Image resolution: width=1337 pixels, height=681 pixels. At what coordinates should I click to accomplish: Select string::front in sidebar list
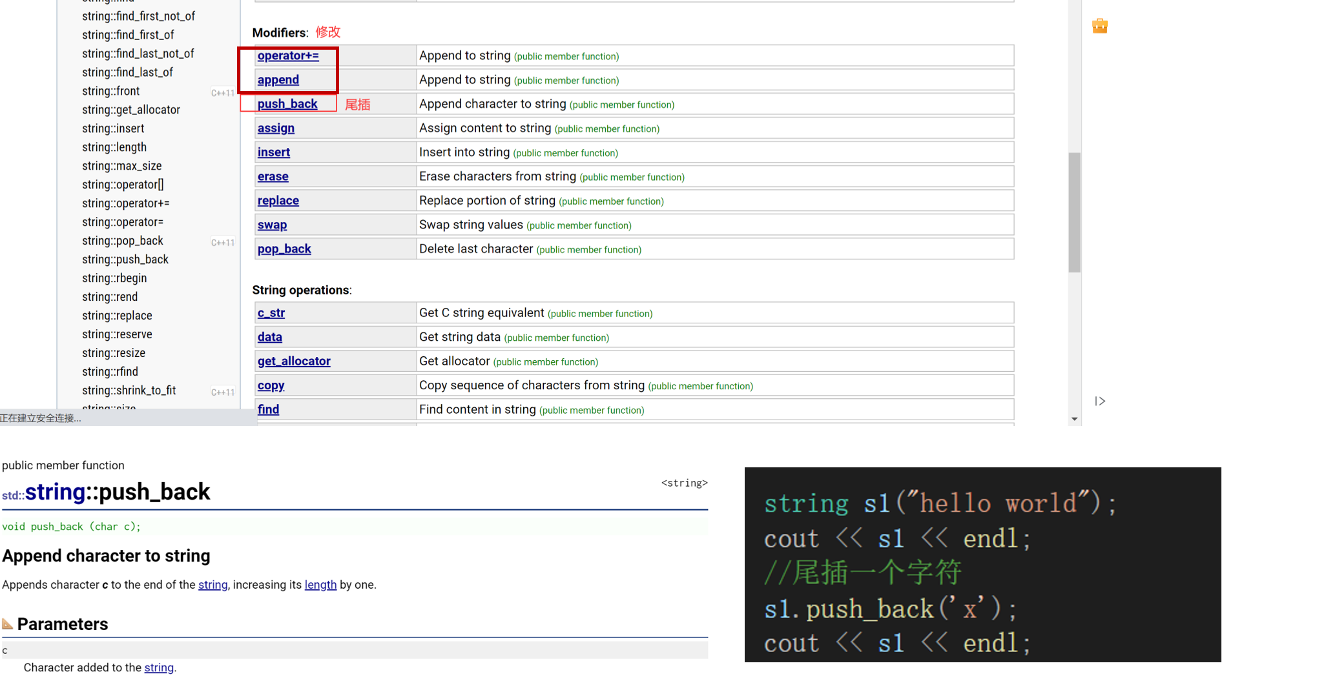pyautogui.click(x=110, y=91)
